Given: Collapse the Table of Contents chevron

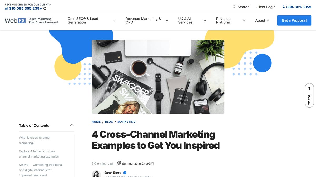Looking at the screenshot, I should coord(72,125).
